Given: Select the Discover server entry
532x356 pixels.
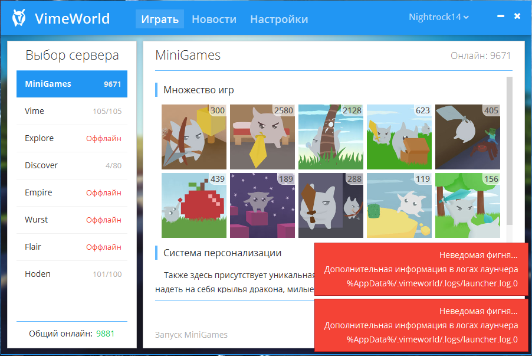Looking at the screenshot, I should [72, 165].
